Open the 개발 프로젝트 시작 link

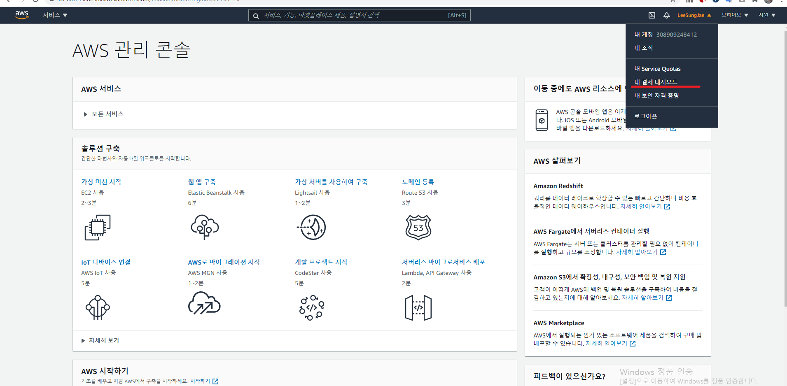pos(321,262)
